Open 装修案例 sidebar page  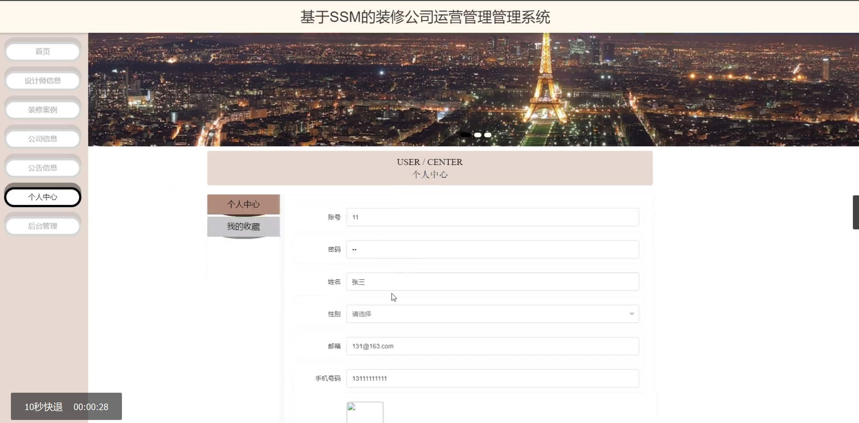[43, 110]
